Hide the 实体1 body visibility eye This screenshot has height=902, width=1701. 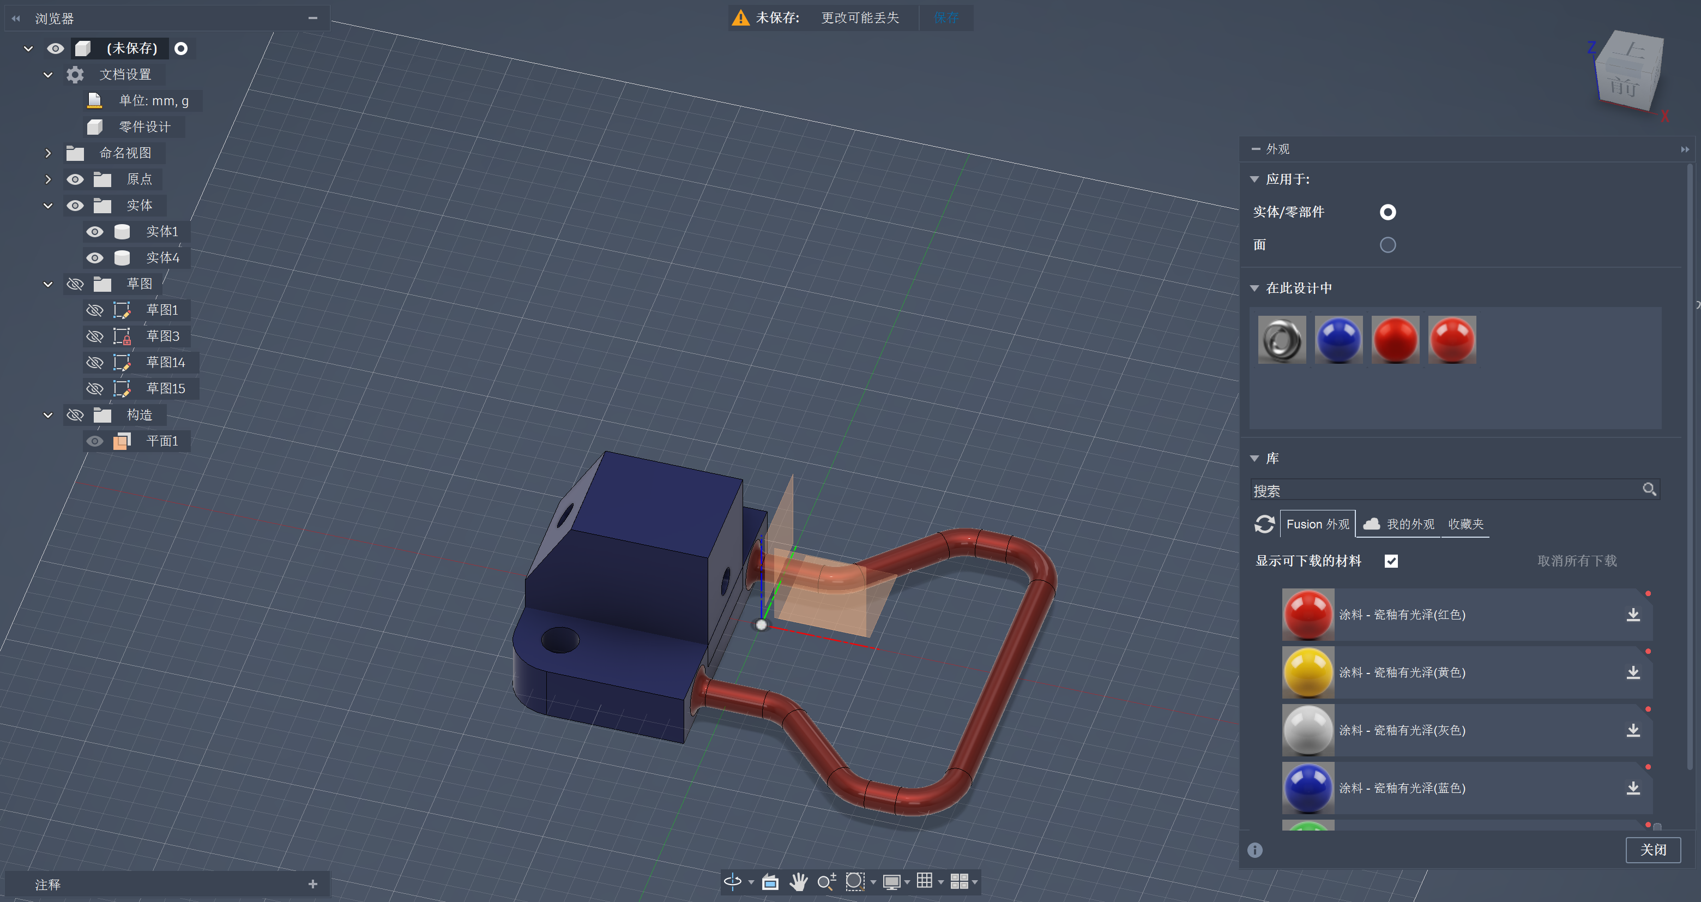click(94, 232)
